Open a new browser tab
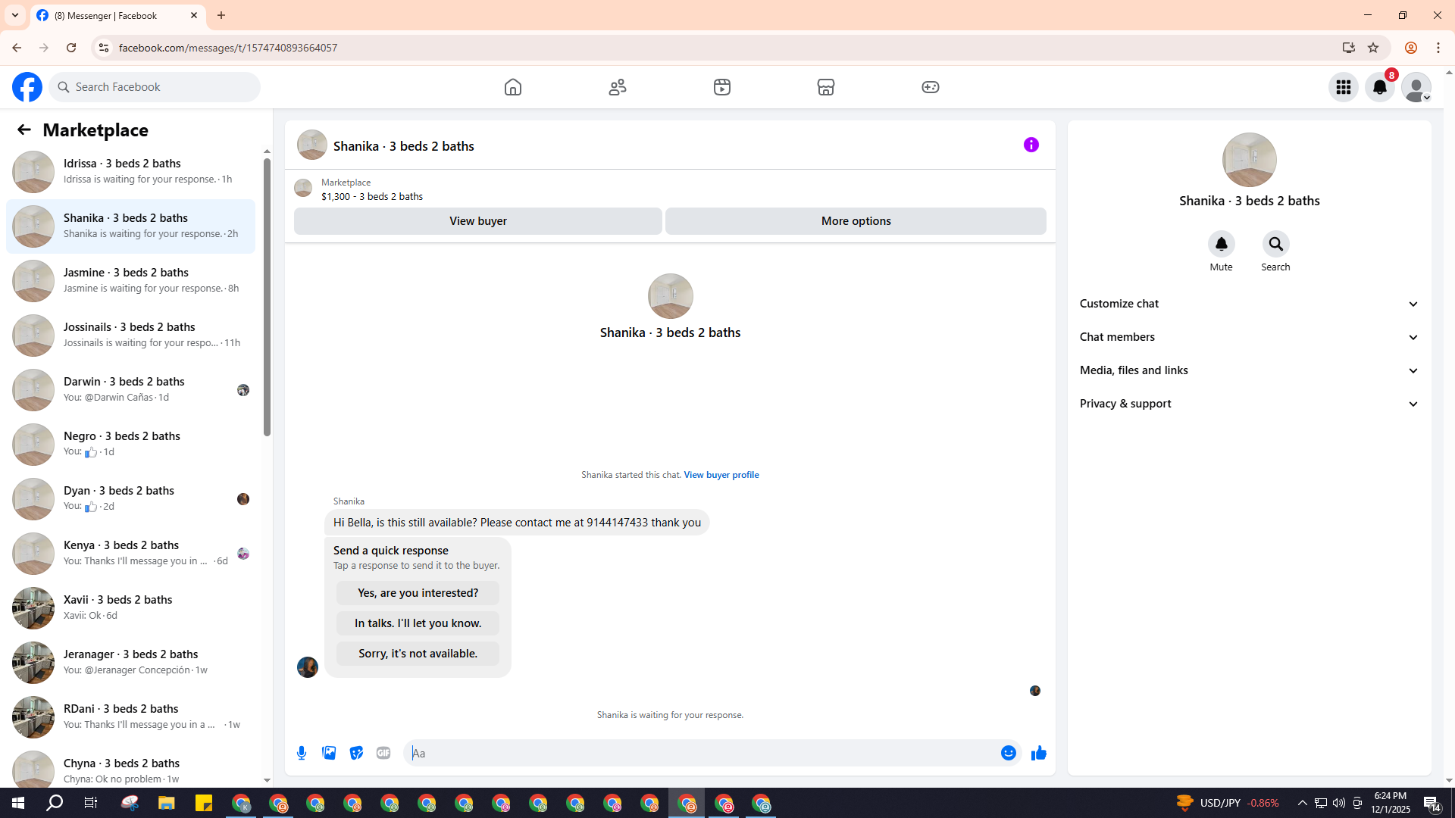The width and height of the screenshot is (1455, 818). [x=221, y=15]
